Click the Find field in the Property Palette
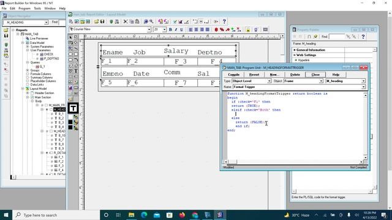 click(x=336, y=37)
